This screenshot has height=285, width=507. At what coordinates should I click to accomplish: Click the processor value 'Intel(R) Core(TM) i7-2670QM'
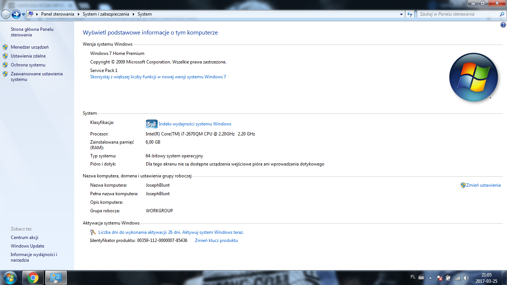pos(200,134)
